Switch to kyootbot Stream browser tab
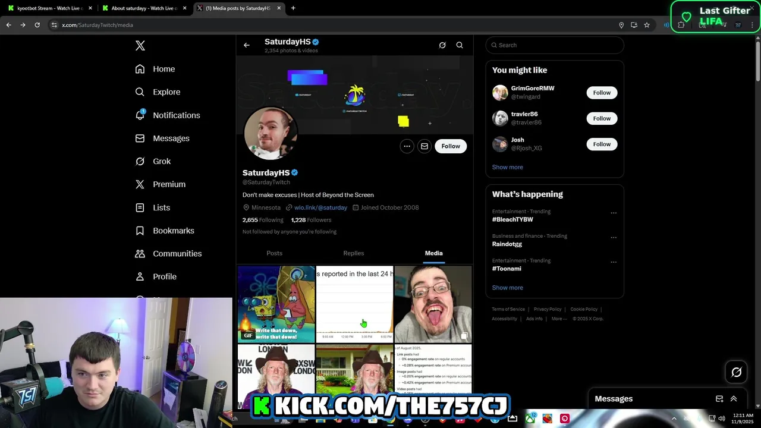Screen dimensions: 761x428 pos(50,8)
